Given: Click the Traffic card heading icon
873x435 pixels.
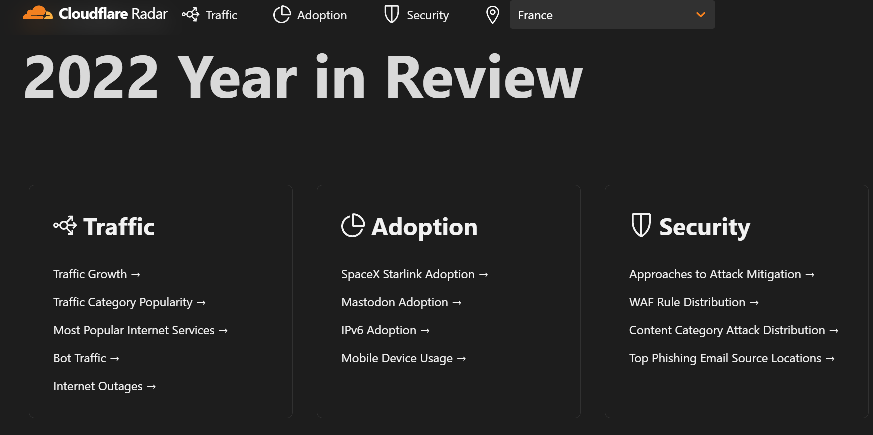Looking at the screenshot, I should click(x=65, y=226).
